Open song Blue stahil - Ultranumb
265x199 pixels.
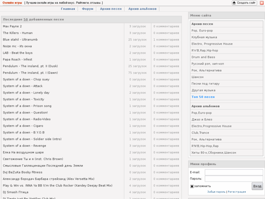point(20,39)
